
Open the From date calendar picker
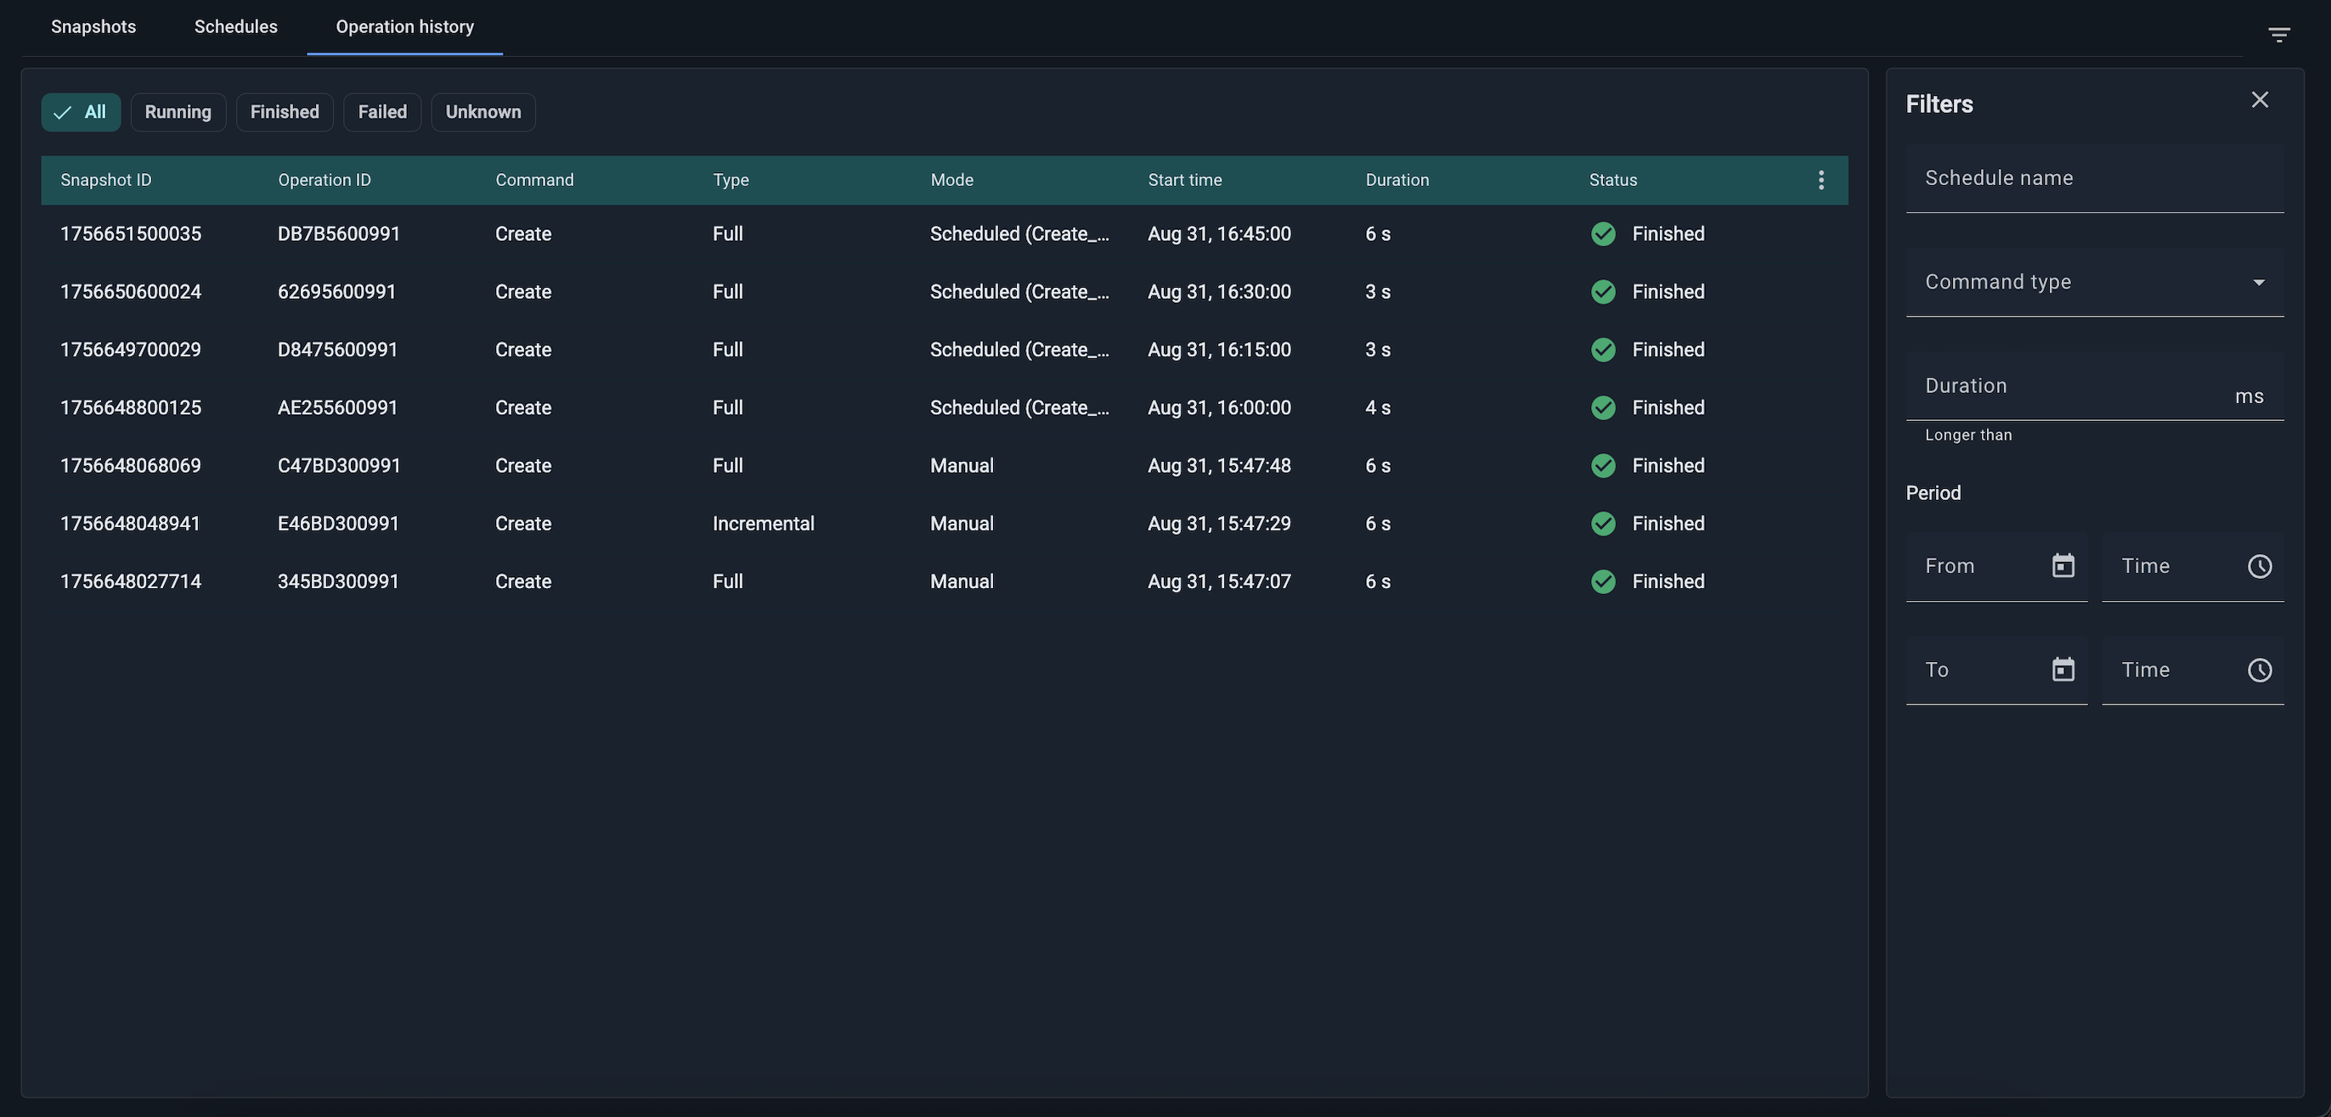tap(2063, 566)
